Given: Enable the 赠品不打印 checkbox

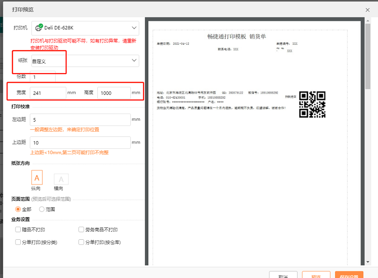Looking at the screenshot, I should tap(18, 229).
